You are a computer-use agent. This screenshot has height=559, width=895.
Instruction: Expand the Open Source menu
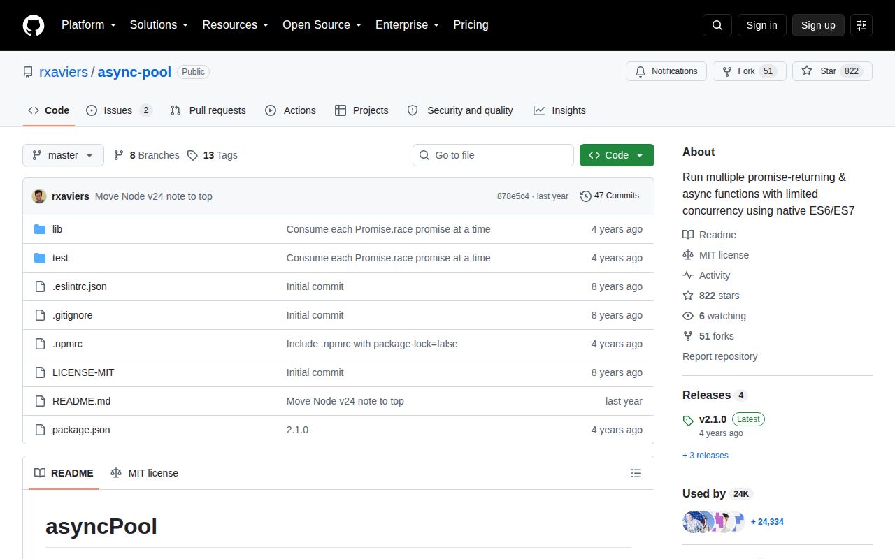coord(322,25)
